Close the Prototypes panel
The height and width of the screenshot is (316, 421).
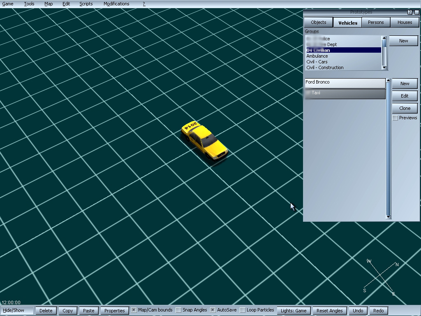click(x=417, y=12)
